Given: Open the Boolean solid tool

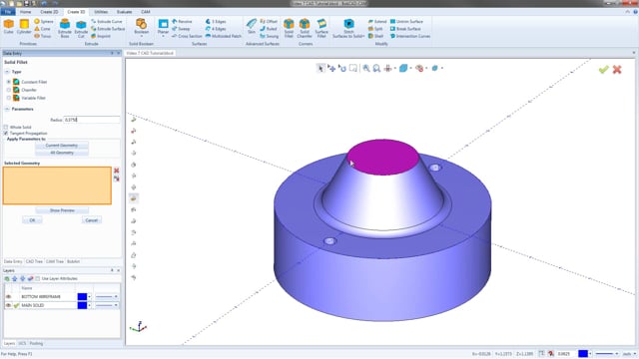Looking at the screenshot, I should click(142, 27).
